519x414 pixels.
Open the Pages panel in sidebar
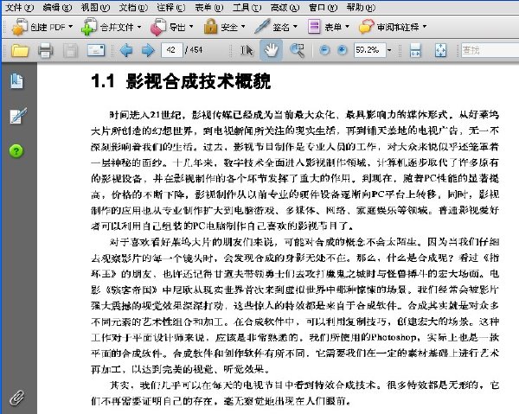(16, 81)
